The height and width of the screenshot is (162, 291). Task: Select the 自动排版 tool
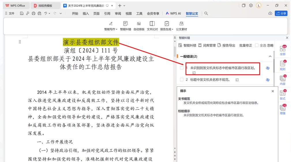[x=139, y=26]
